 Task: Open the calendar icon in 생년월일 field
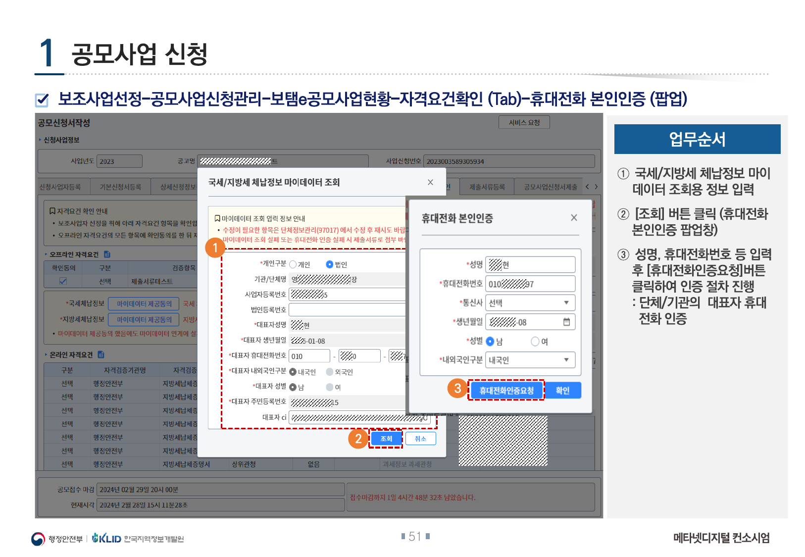(x=566, y=322)
